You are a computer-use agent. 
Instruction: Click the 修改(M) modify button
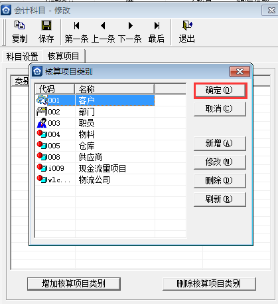(x=220, y=162)
